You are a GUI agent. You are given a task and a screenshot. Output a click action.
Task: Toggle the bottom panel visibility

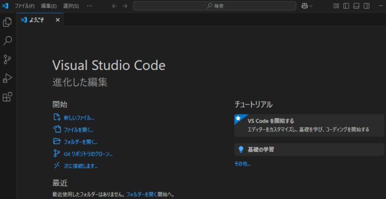(x=356, y=6)
